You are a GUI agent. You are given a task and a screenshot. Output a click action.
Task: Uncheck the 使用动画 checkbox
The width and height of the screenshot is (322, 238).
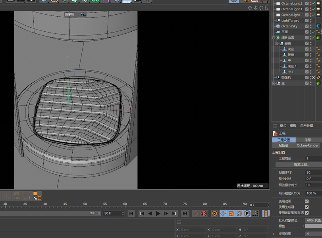[x=307, y=202]
